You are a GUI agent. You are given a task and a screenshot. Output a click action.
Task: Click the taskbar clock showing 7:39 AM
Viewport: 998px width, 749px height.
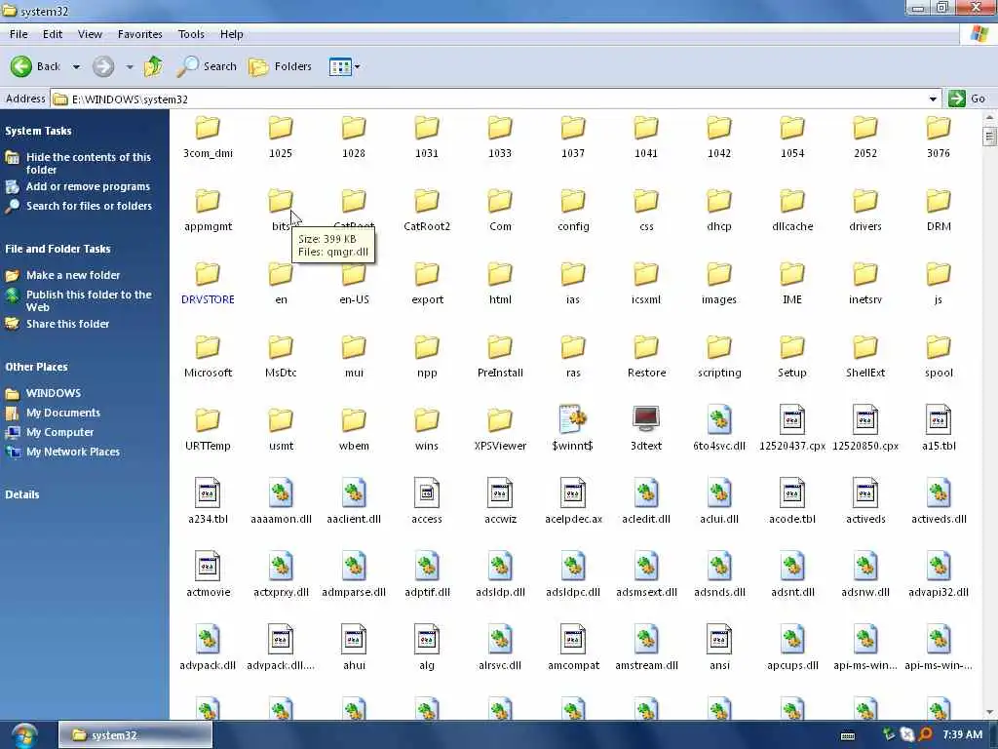point(962,735)
